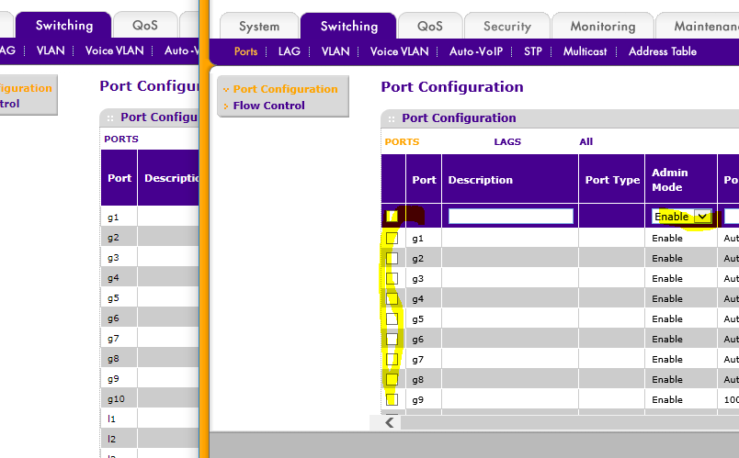Tick the checkbox for port g1
This screenshot has width=739, height=458.
tap(392, 238)
